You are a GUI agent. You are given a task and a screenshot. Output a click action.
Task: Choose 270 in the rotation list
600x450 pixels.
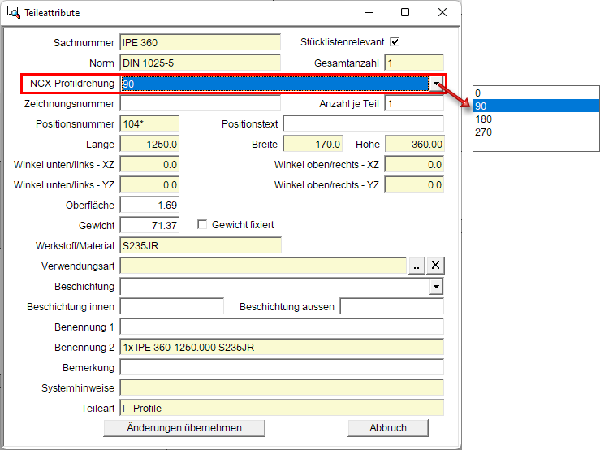click(536, 132)
